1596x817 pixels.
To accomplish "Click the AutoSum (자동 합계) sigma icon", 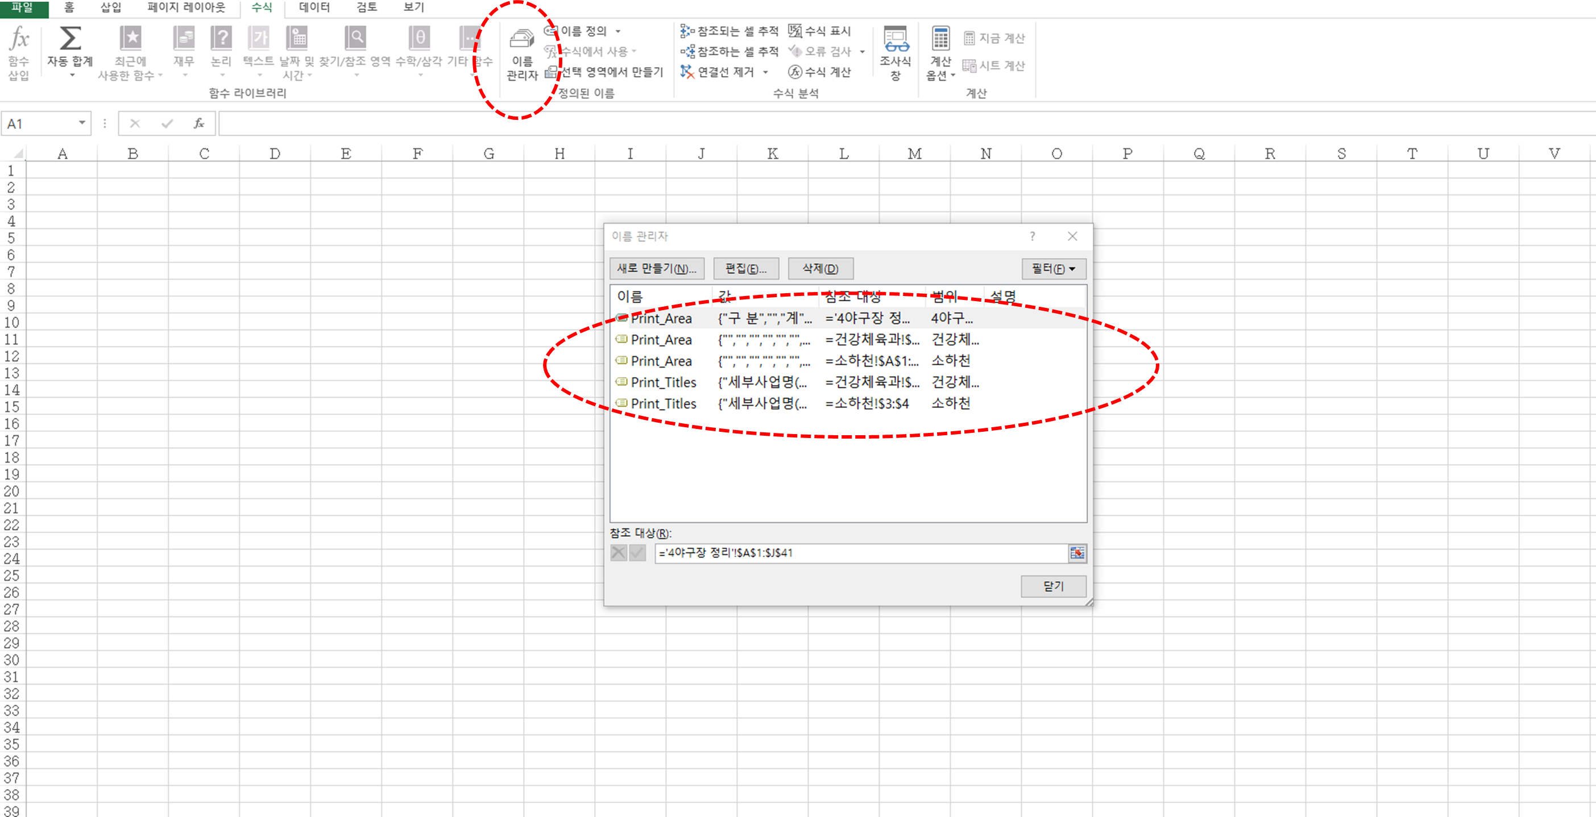I will [70, 39].
